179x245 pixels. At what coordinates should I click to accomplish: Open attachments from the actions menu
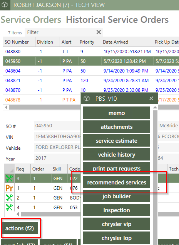[117, 127]
